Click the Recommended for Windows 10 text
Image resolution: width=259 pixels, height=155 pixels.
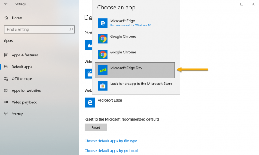(x=130, y=25)
